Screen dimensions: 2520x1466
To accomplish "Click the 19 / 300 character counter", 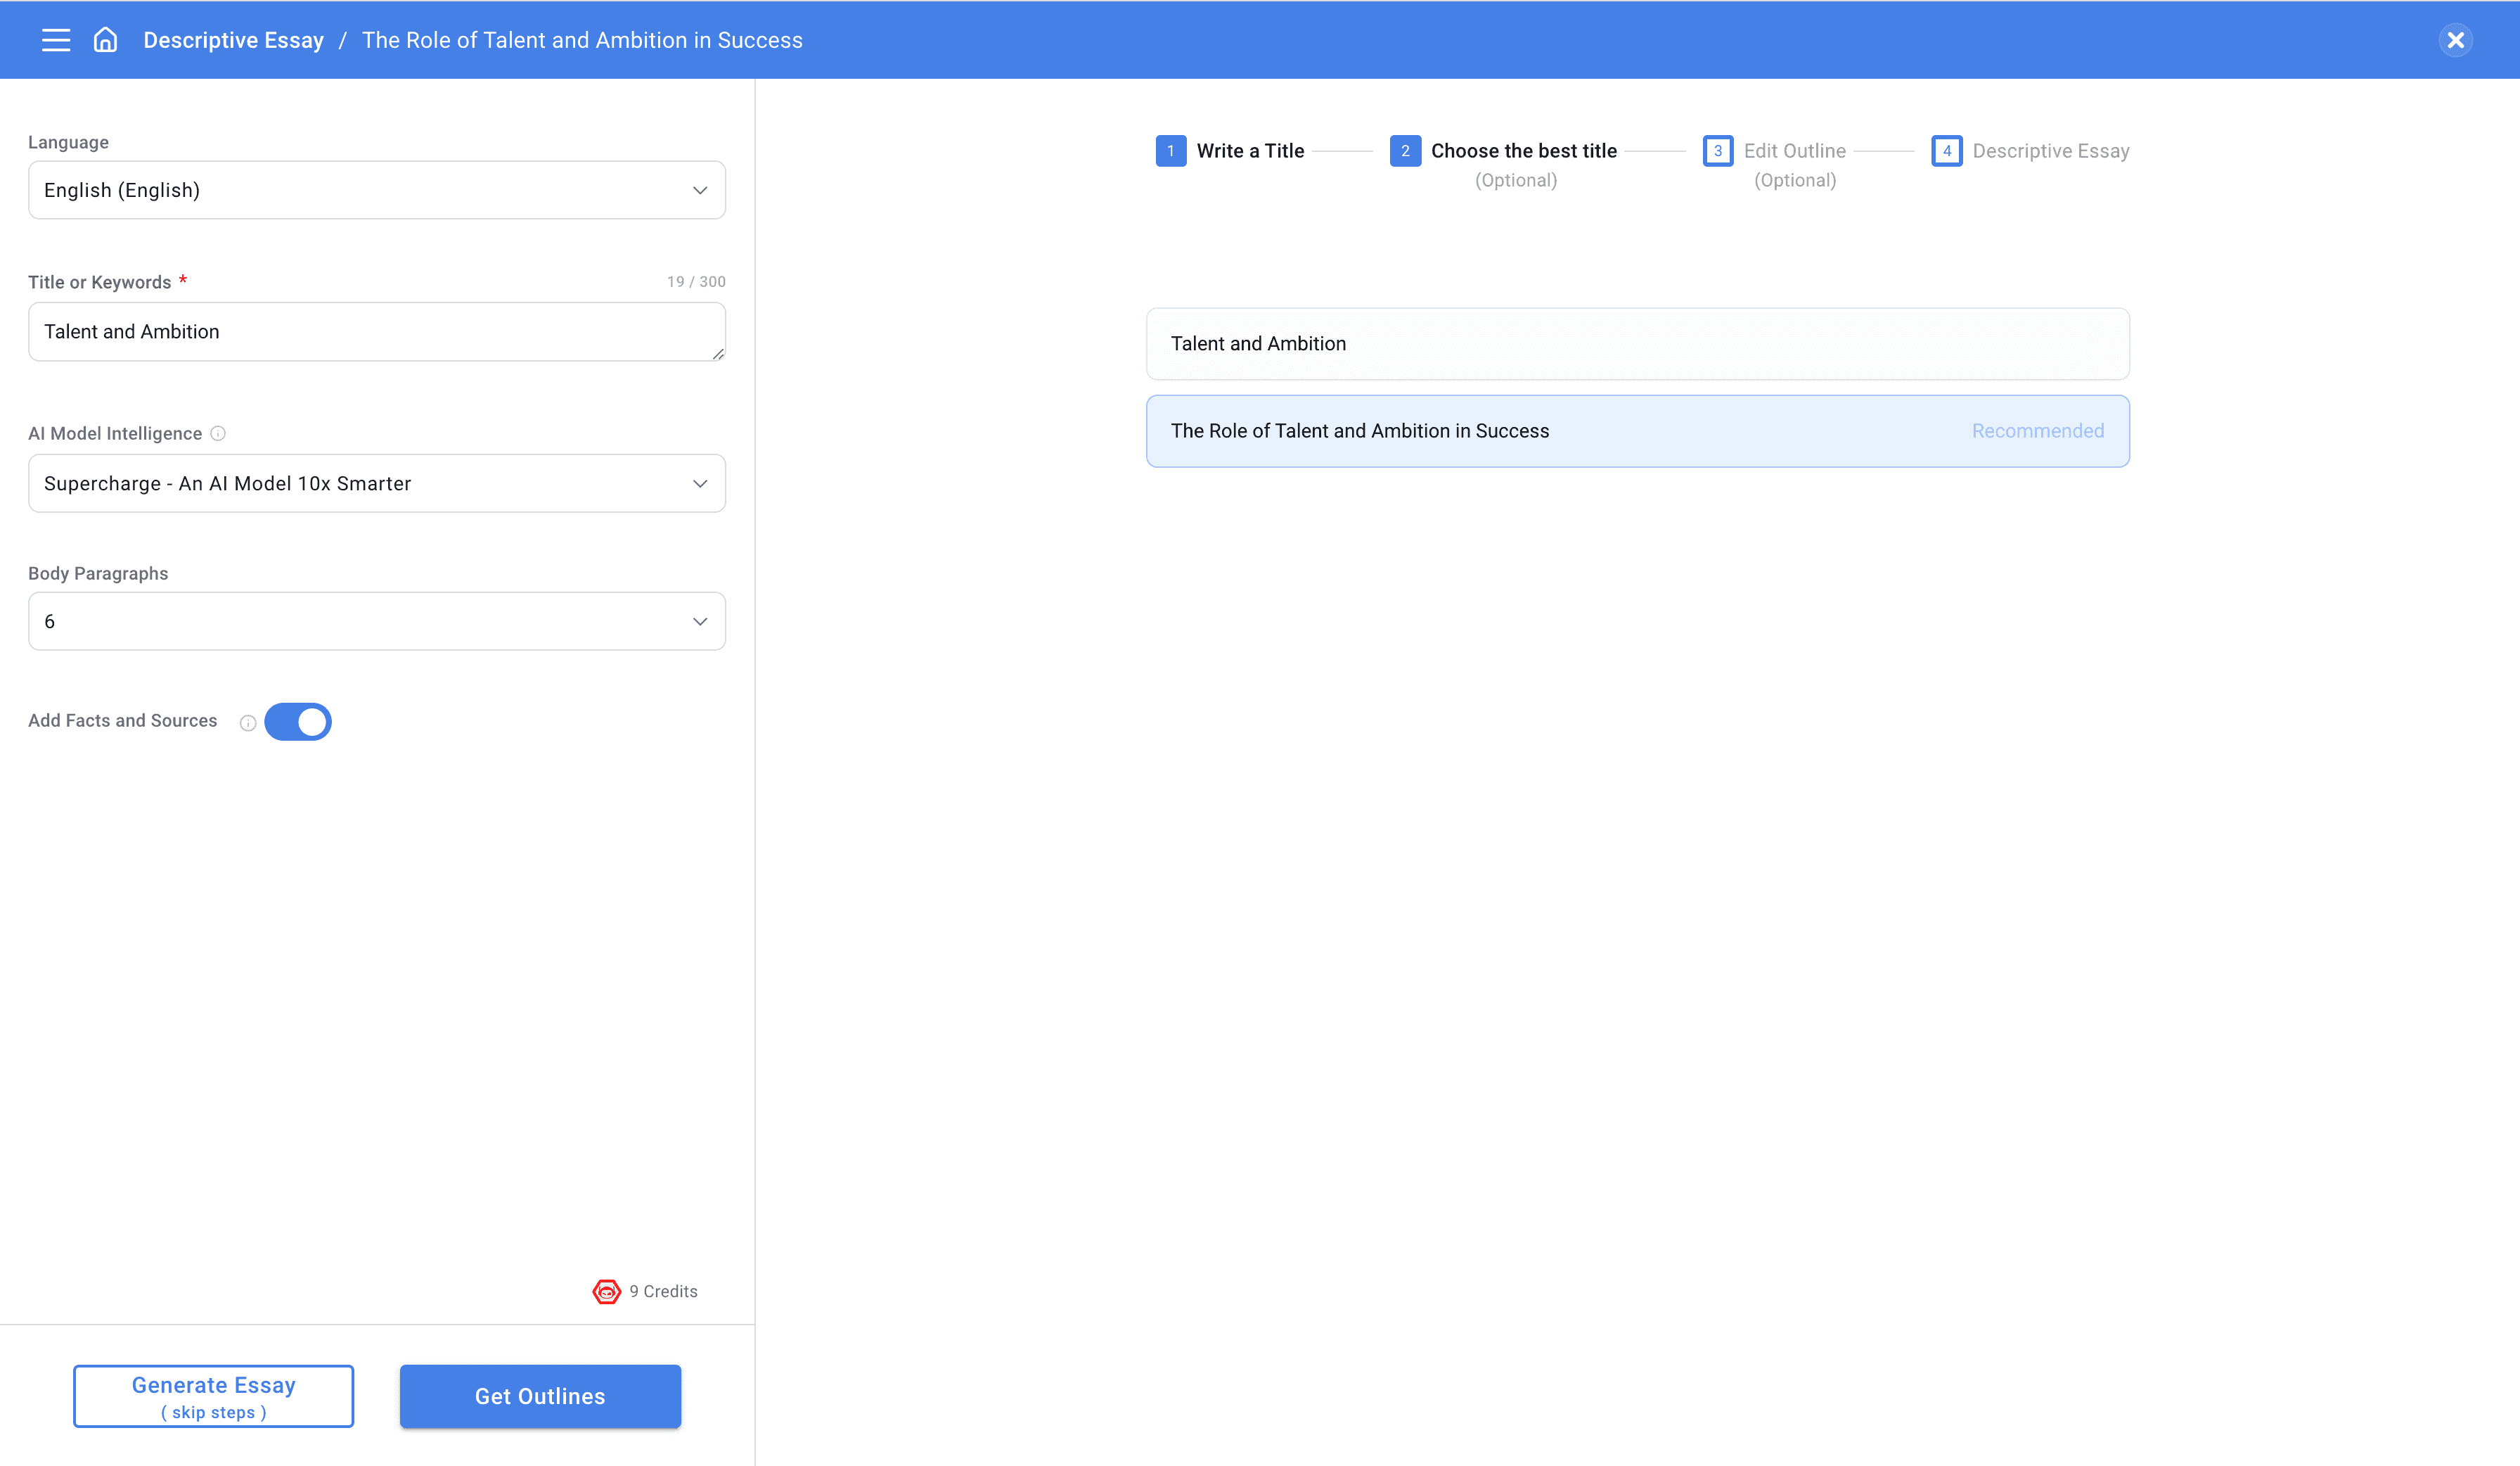I will (x=696, y=281).
